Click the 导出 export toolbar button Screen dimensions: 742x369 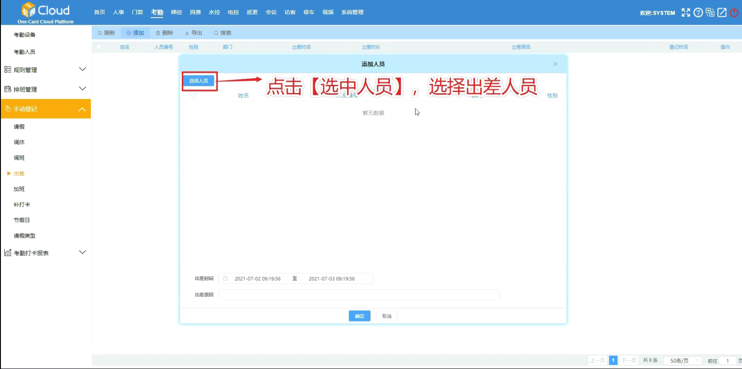pyautogui.click(x=194, y=33)
